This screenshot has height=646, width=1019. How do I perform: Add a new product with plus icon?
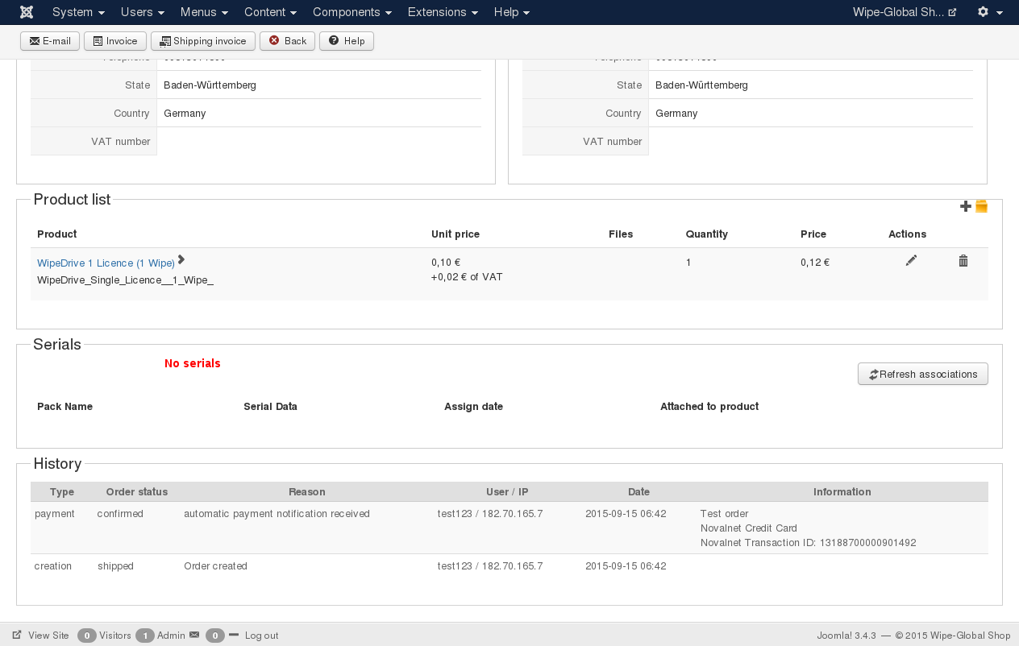click(x=966, y=207)
